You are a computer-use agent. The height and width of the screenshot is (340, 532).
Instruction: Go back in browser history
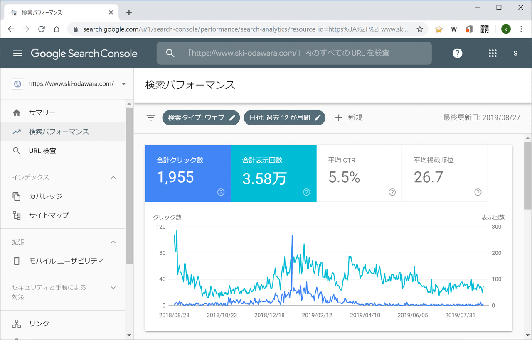click(11, 29)
